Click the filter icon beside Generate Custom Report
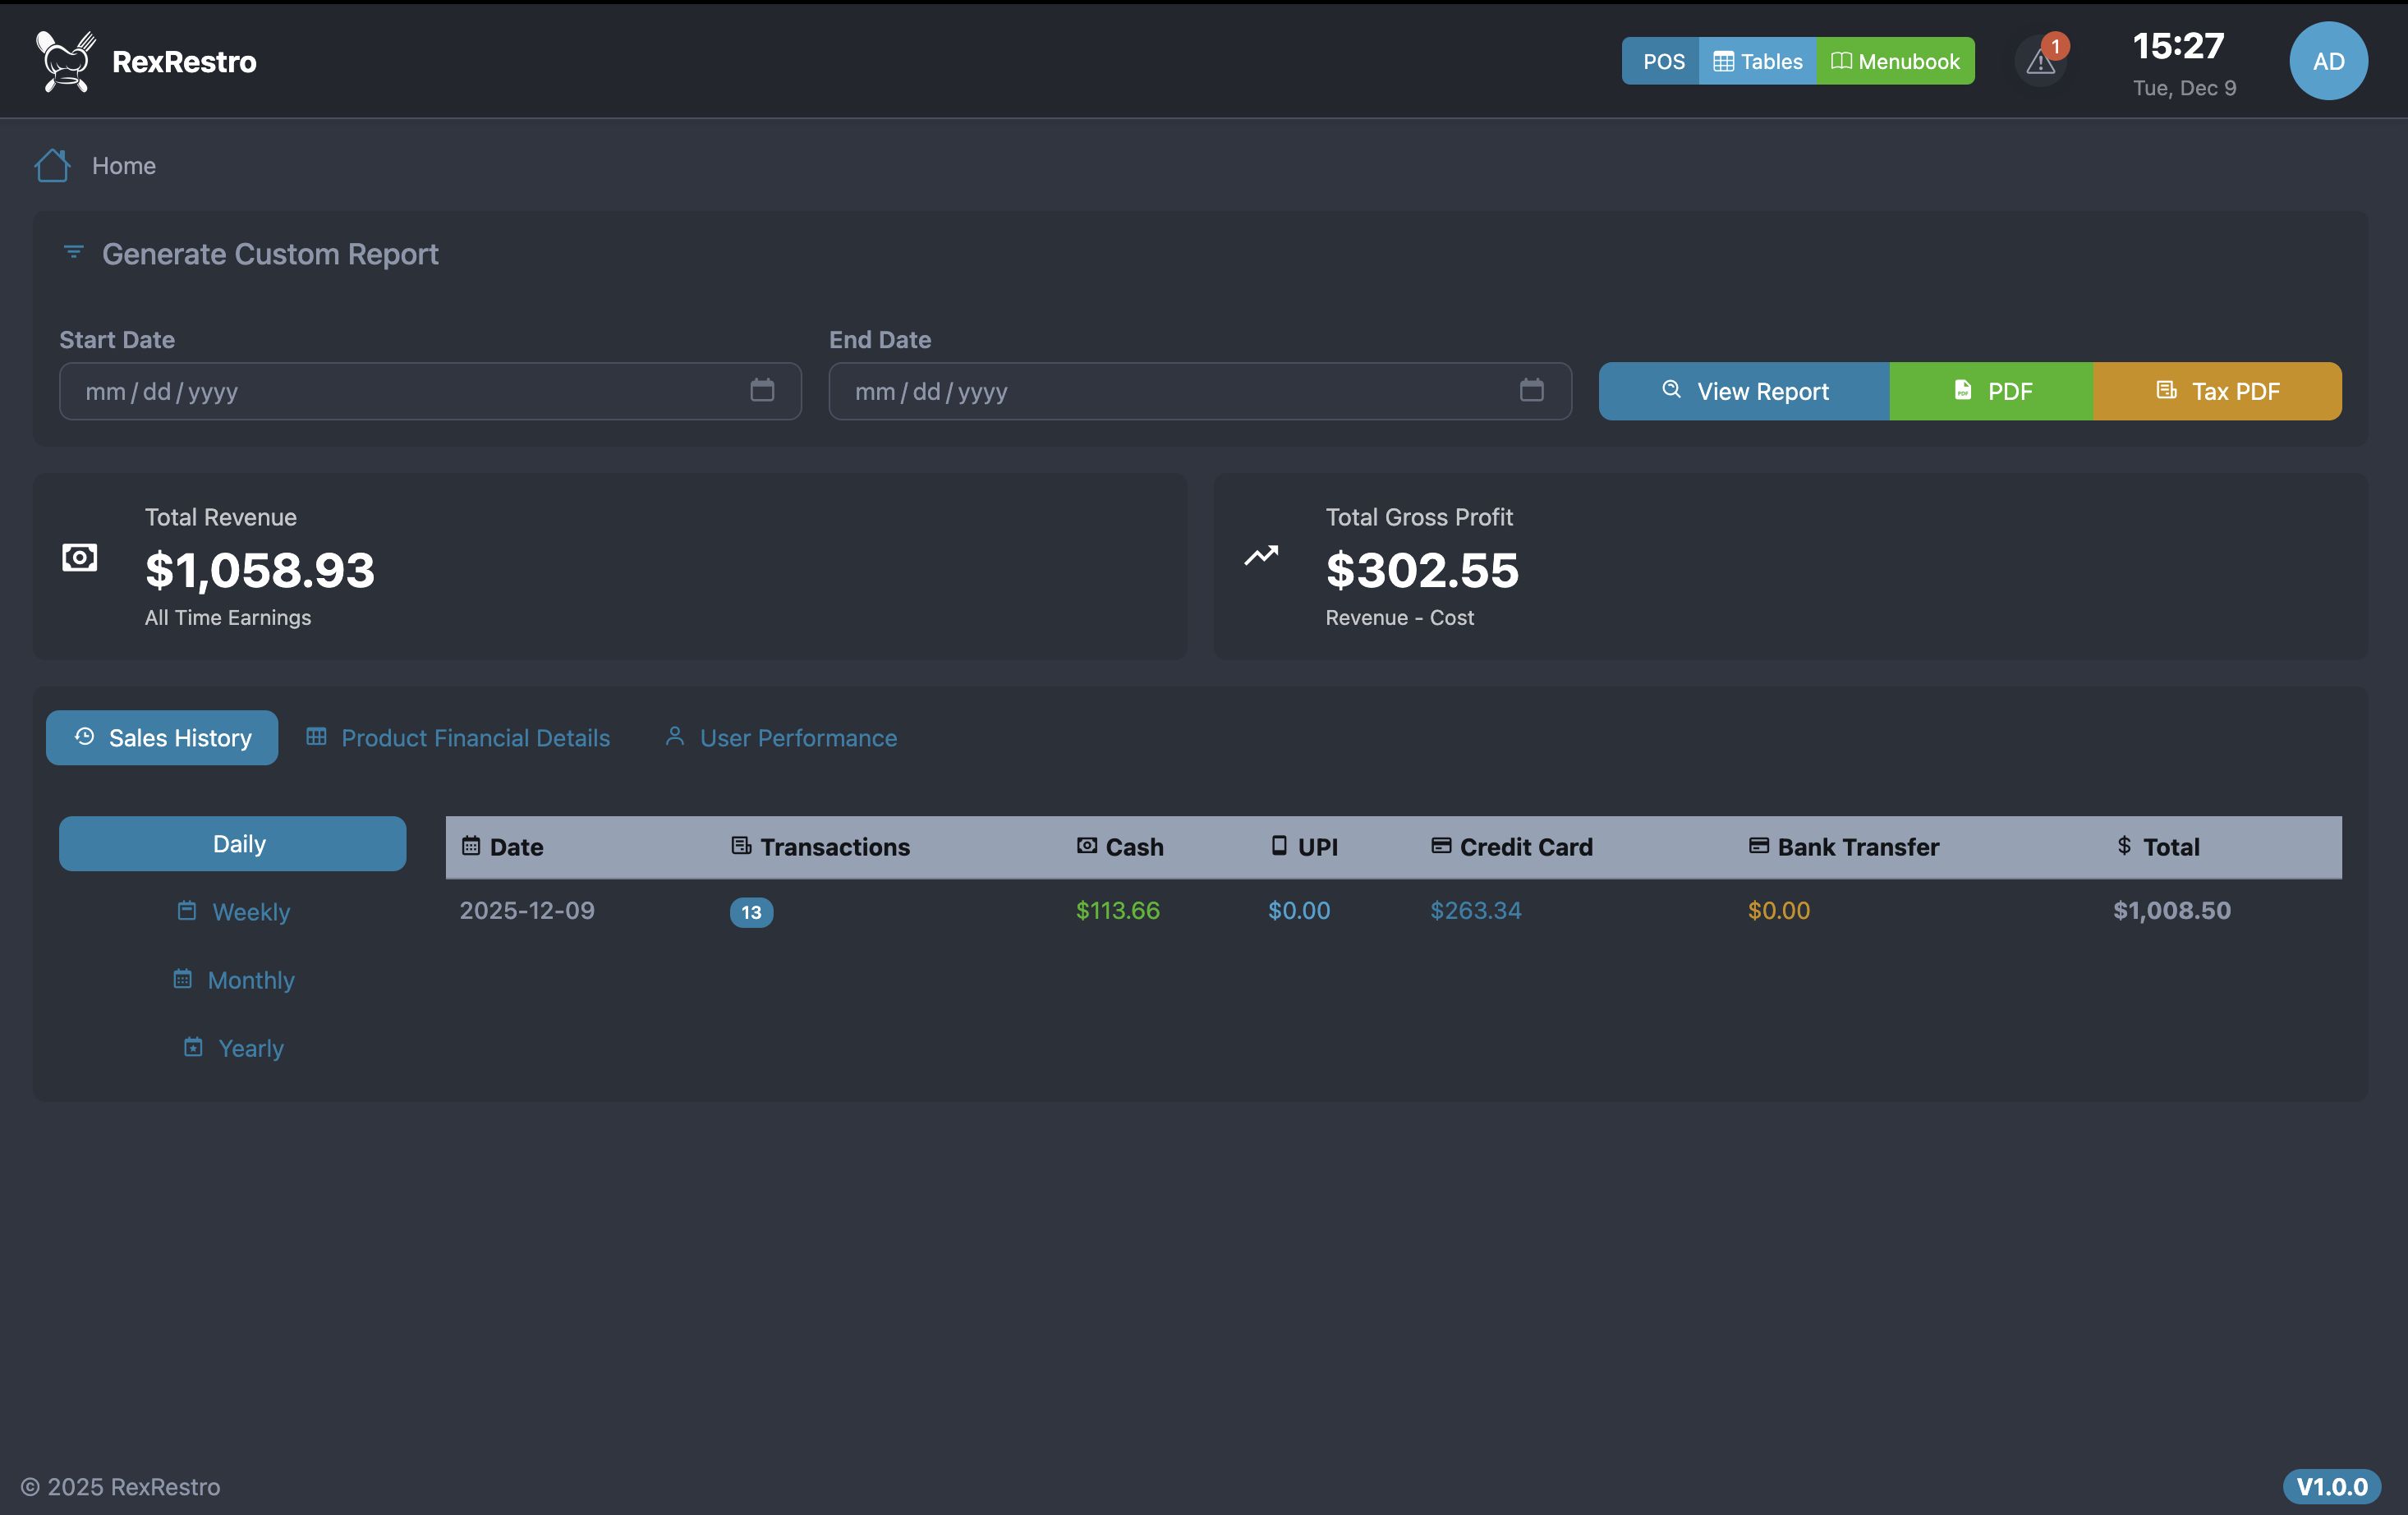 click(x=73, y=252)
